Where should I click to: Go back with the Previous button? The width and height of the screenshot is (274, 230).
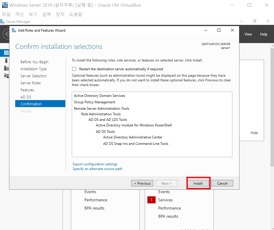click(142, 183)
